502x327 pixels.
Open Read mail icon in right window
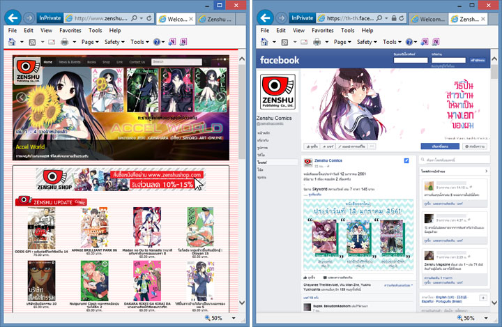pyautogui.click(x=304, y=42)
